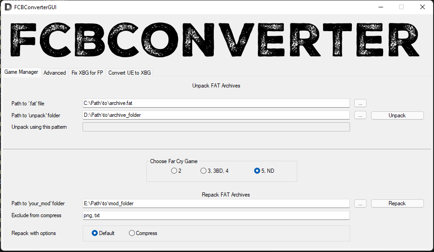The image size is (434, 252).
Task: Click the Repack with options label
Action: [x=33, y=233]
